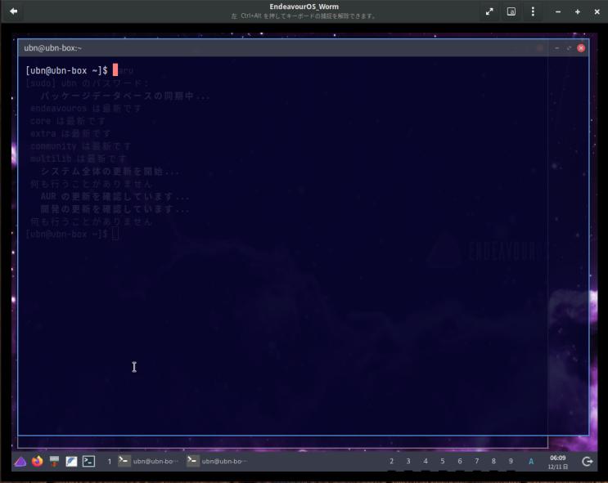Screen dimensions: 608x483
Task: Select second ubn@ubn-bo taskbar window
Action: pos(217,461)
